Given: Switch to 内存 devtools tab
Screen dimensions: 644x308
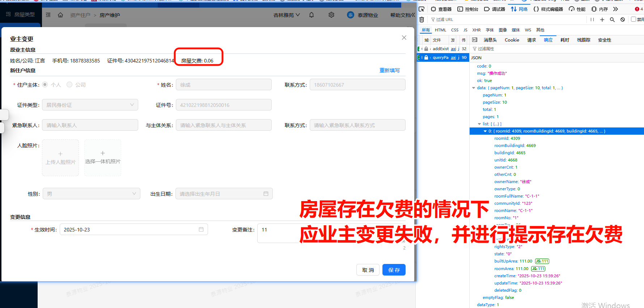Looking at the screenshot, I should (599, 9).
